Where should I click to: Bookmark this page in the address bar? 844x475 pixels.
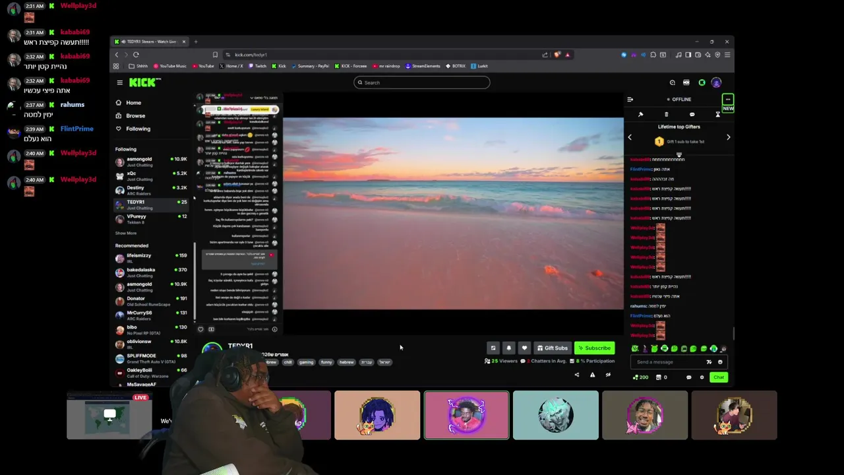click(215, 55)
